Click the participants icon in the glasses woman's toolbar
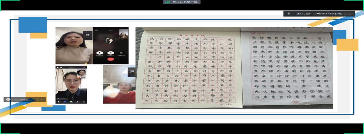The image size is (364, 134). (77, 102)
